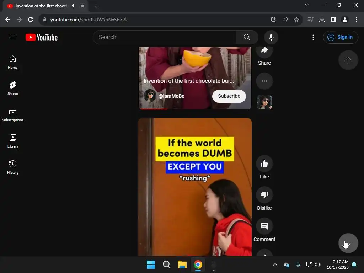The width and height of the screenshot is (364, 273).
Task: Open Windows taskbar search
Action: 166,264
